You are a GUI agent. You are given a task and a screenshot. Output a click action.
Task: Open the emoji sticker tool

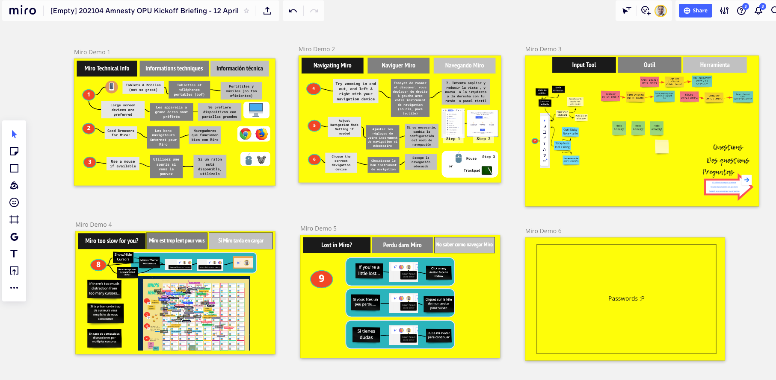point(14,202)
